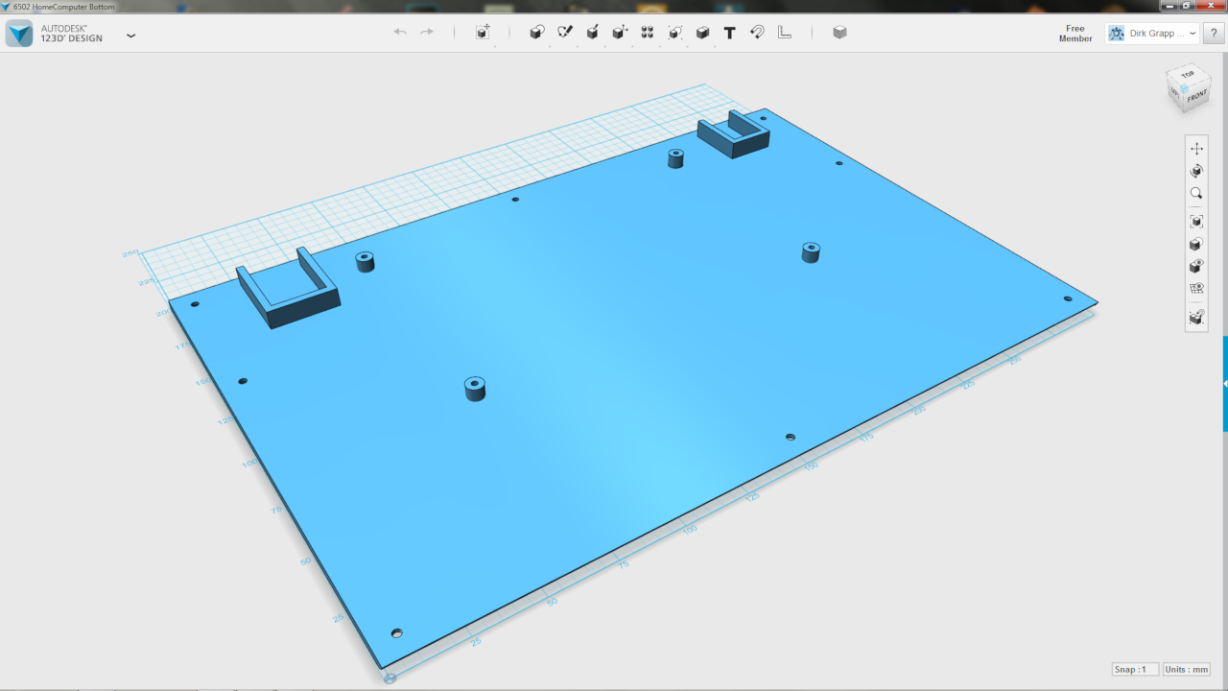This screenshot has height=691, width=1228.
Task: Expand the collapsed side panel on the right edge
Action: [1225, 384]
